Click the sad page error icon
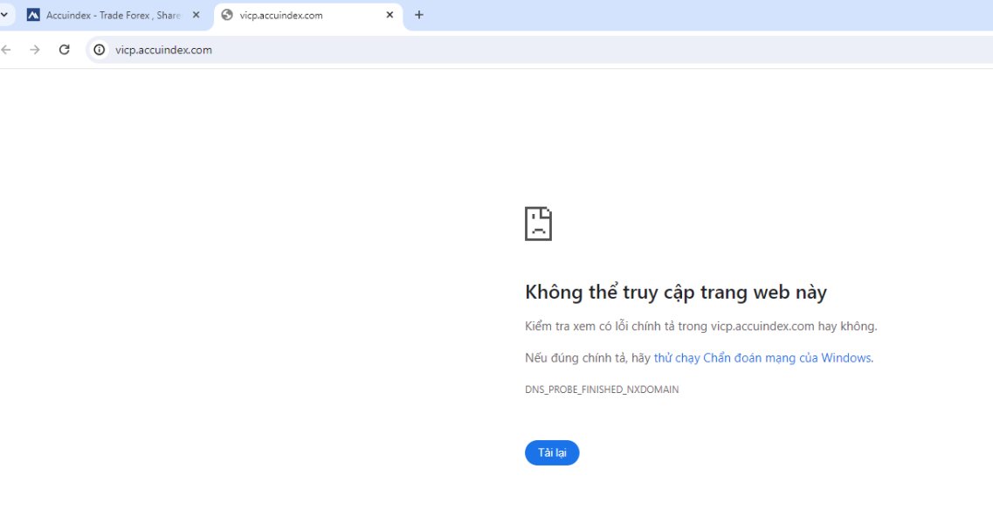The image size is (993, 524). coord(538,224)
